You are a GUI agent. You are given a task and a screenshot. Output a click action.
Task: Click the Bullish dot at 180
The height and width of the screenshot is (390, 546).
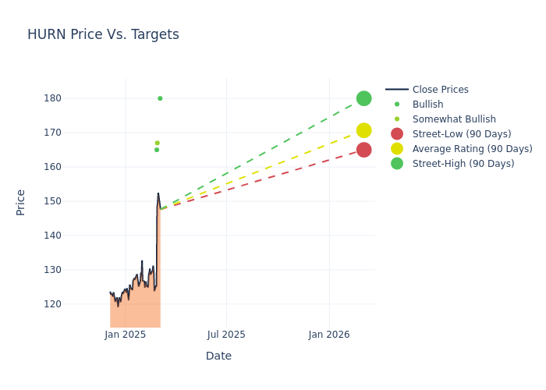[160, 98]
